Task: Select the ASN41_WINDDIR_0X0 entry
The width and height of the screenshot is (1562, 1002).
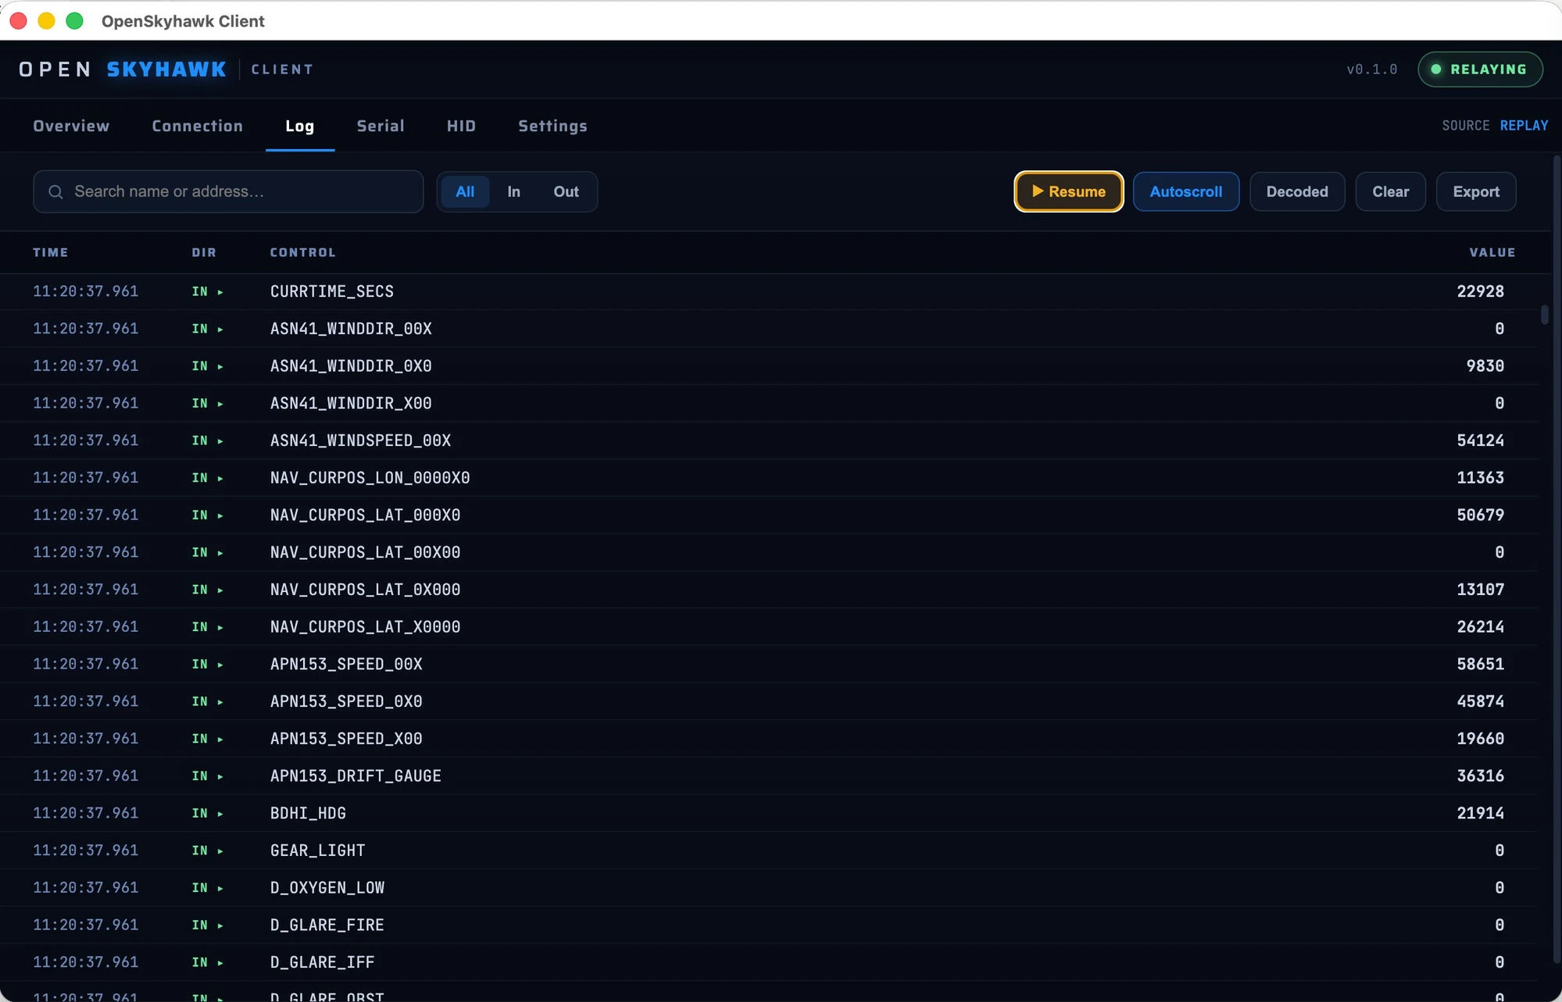Action: coord(351,366)
